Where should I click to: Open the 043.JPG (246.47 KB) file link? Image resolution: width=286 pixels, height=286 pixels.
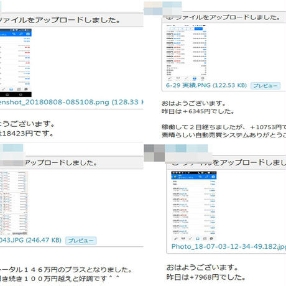click(x=30, y=240)
